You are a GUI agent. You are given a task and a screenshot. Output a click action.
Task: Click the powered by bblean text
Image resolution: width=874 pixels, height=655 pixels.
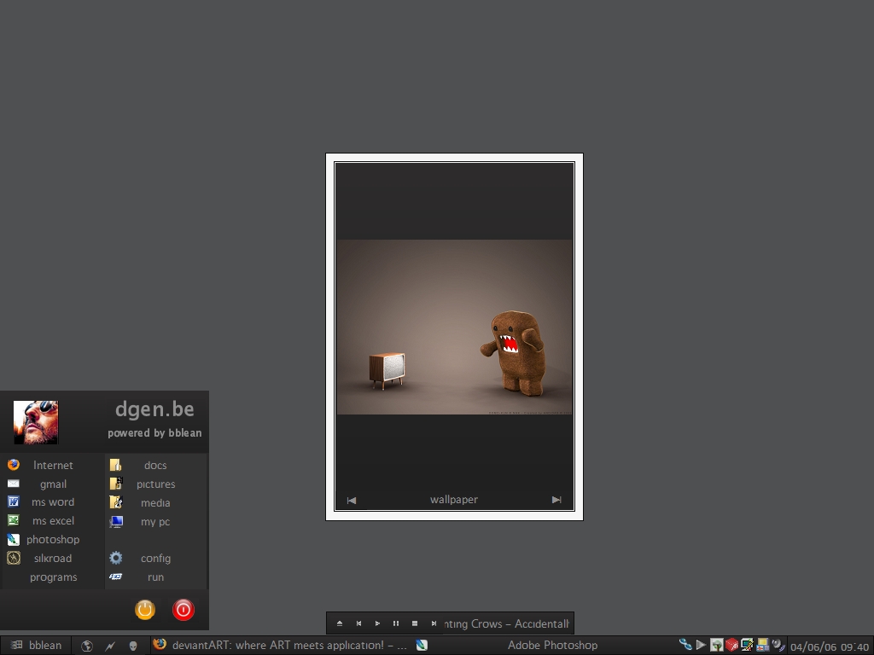(154, 432)
